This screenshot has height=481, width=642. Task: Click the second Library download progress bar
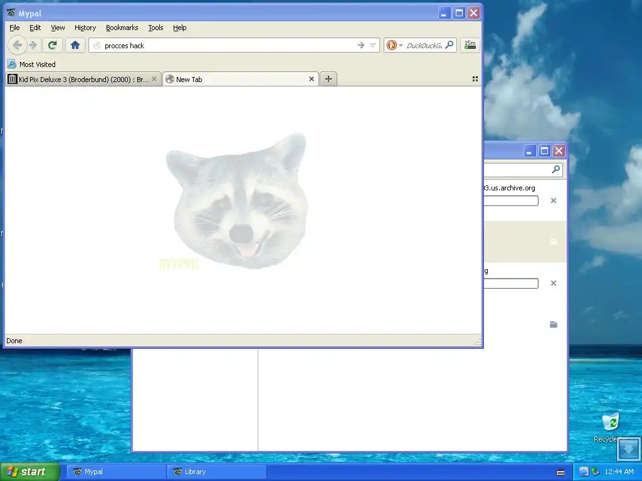(x=511, y=283)
